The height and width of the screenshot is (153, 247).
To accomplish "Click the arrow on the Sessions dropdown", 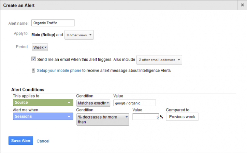I will click(x=69, y=116).
